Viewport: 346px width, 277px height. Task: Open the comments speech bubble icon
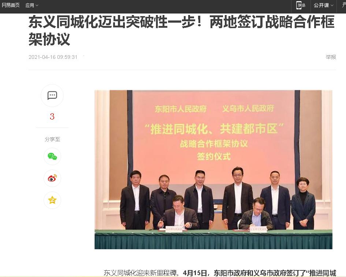(52, 96)
